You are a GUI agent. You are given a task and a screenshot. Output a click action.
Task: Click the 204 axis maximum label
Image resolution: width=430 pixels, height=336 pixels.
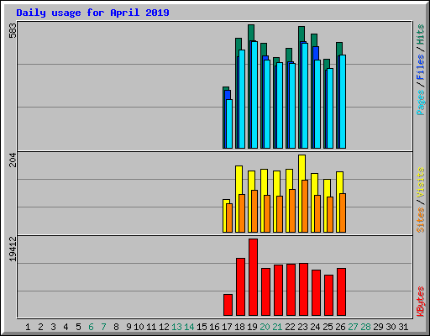coord(13,160)
